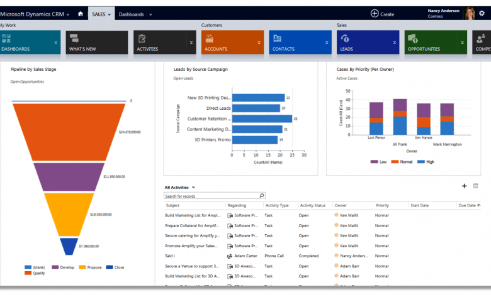Open the Competitors tile at right edge
The height and width of the screenshot is (295, 491).
482,42
